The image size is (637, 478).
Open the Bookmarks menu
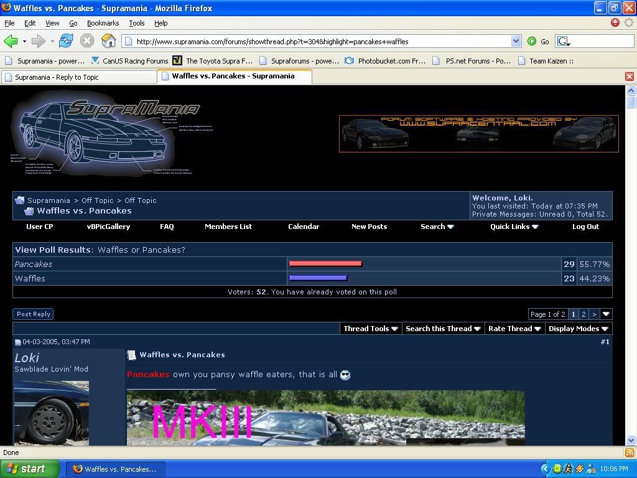pyautogui.click(x=103, y=23)
